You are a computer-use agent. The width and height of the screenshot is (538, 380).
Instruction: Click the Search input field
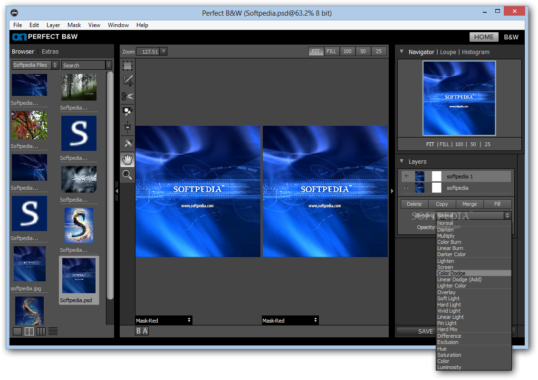[x=83, y=65]
